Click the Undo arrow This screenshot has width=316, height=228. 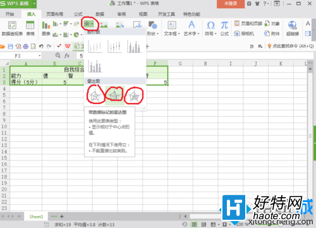pyautogui.click(x=41, y=46)
